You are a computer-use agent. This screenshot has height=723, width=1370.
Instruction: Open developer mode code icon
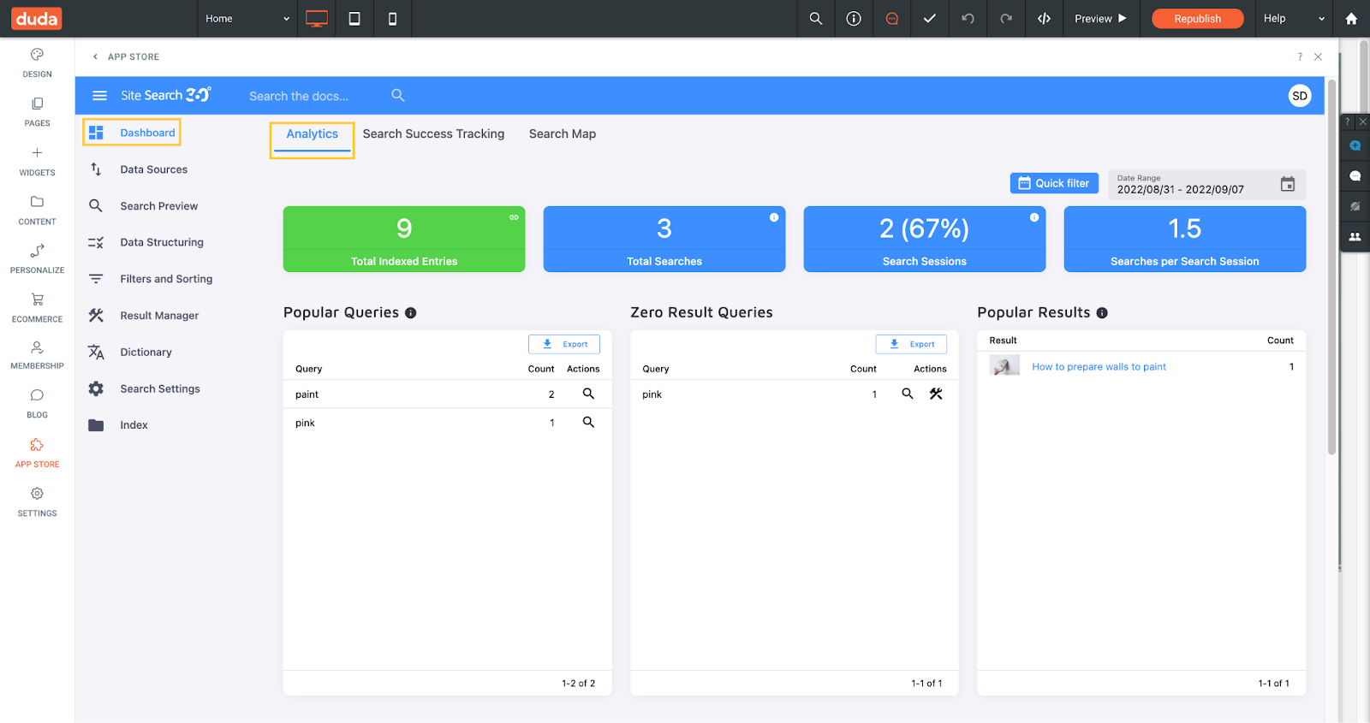pos(1044,18)
